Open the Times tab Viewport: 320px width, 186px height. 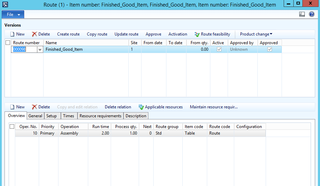[x=68, y=116]
